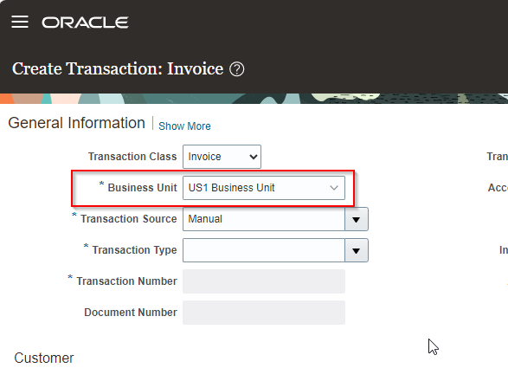Expand the Business Unit chevron arrow
Screen dimensions: 508x368
tap(334, 188)
